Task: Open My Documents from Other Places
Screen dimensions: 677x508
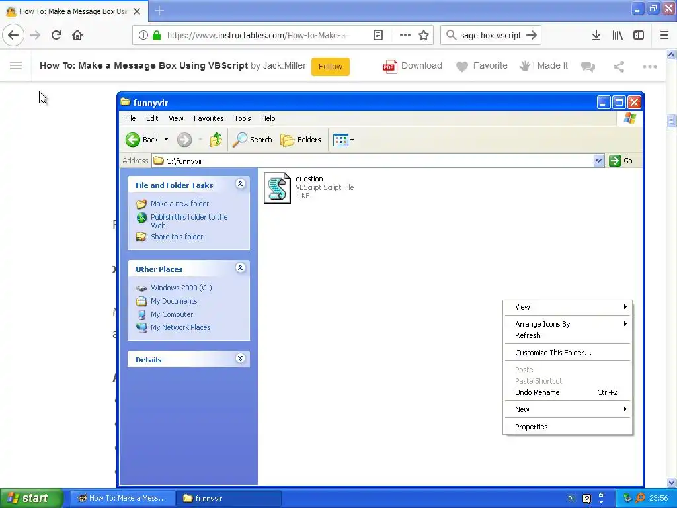Action: click(174, 301)
